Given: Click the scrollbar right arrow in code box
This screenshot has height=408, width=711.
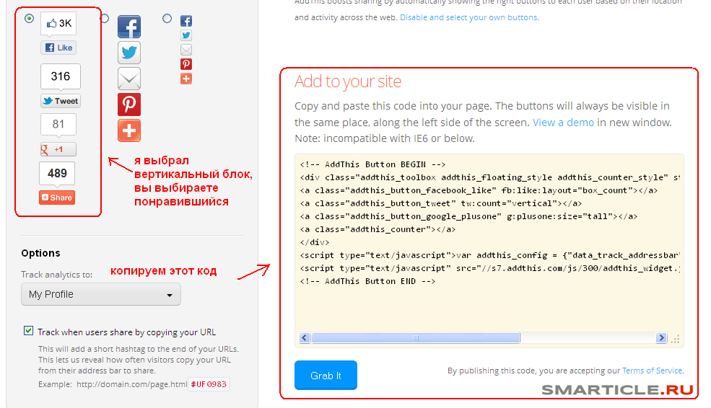Looking at the screenshot, I should click(661, 338).
